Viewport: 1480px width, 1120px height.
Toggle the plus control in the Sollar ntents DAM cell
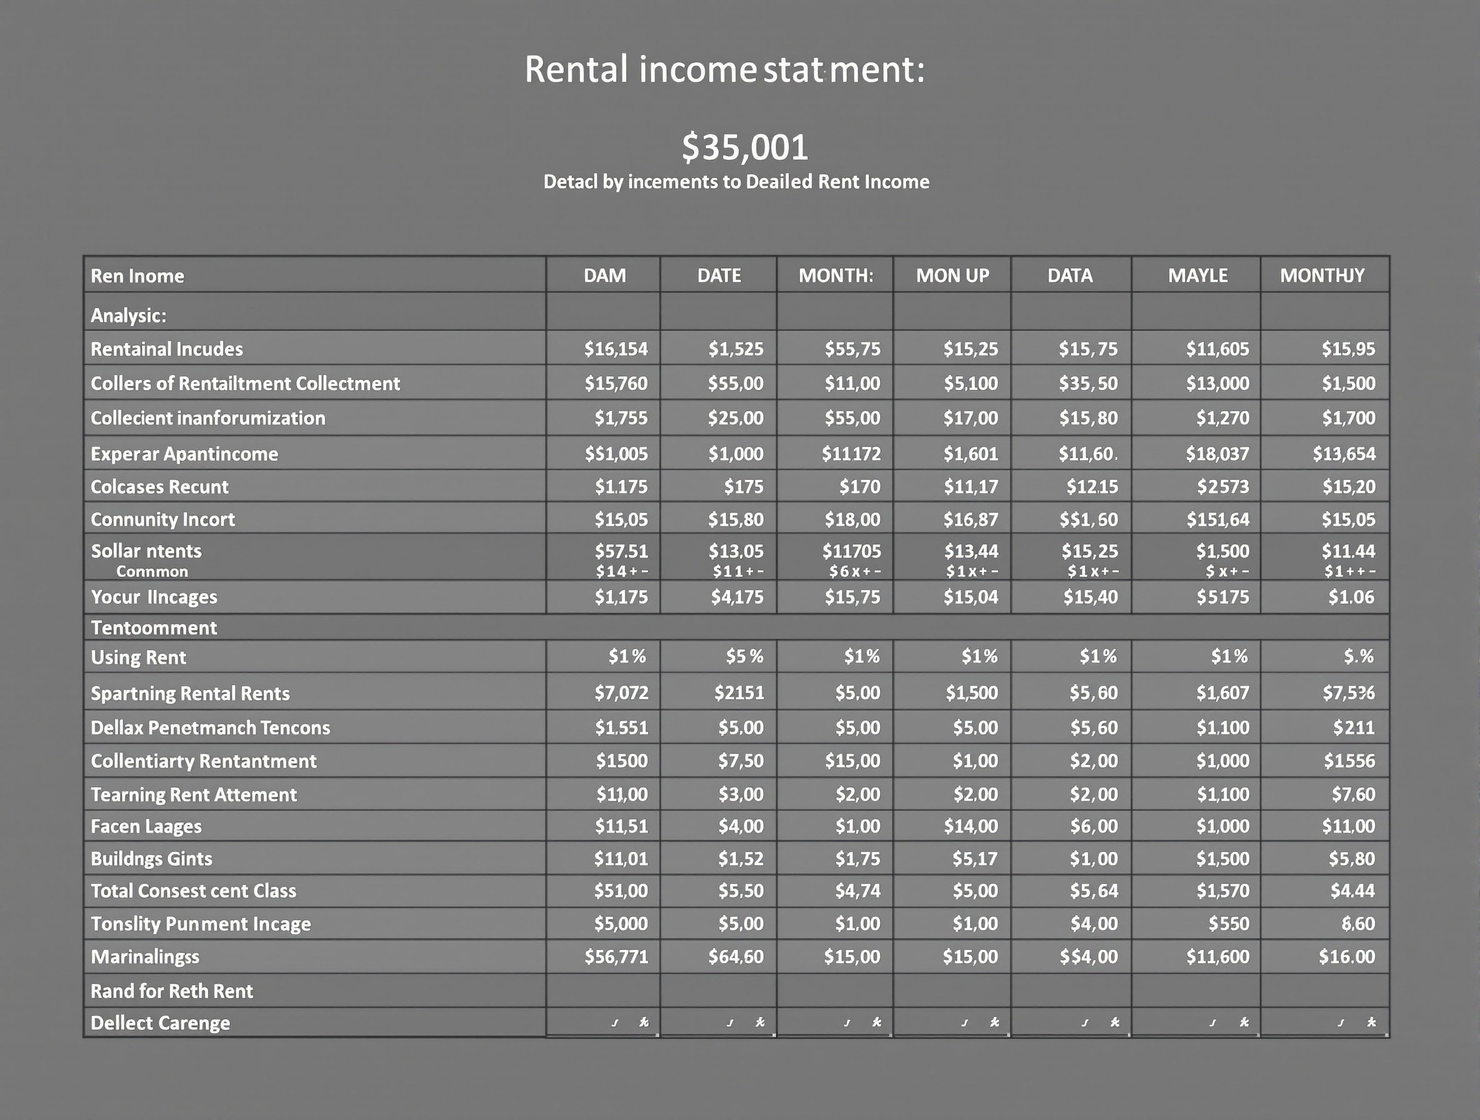[632, 571]
